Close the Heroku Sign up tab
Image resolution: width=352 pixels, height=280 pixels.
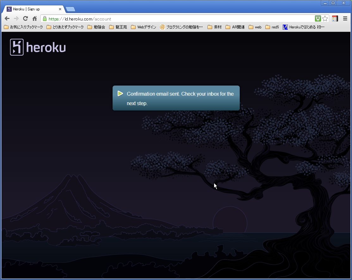tap(60, 9)
